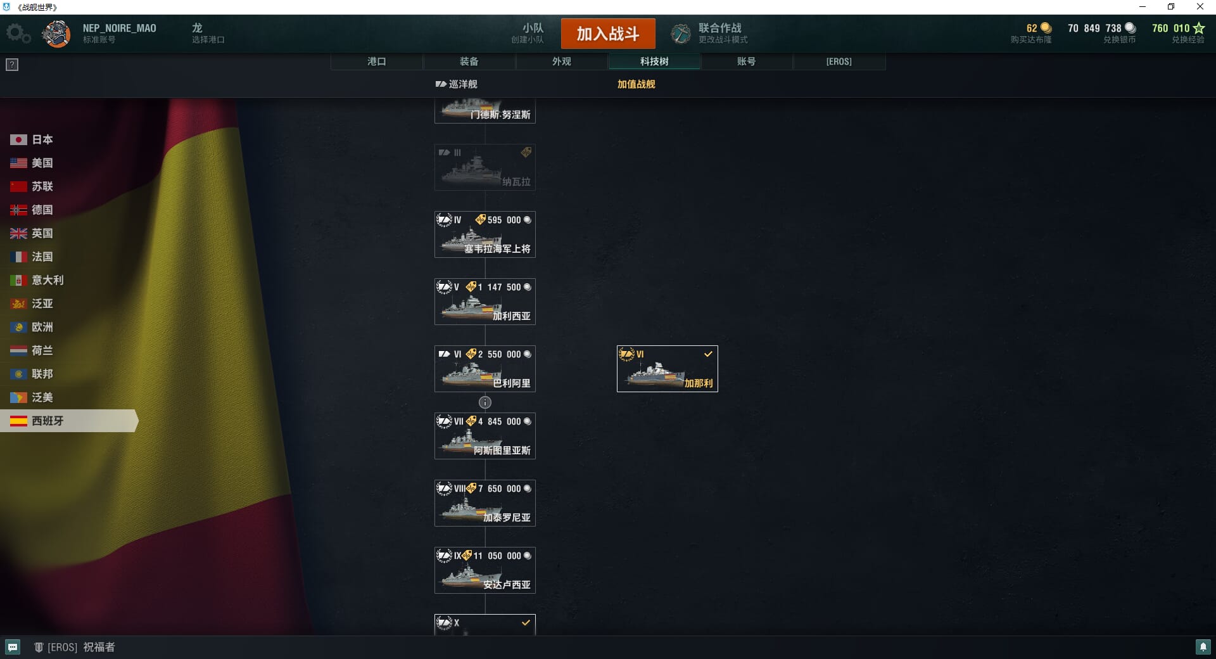Click the player avatar emblem
This screenshot has height=659, width=1216.
56,34
